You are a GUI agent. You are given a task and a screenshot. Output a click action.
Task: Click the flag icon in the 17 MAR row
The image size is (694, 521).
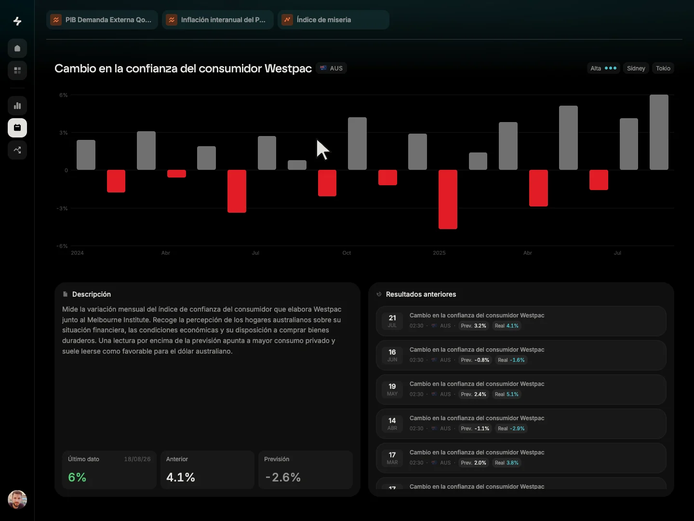[434, 463]
